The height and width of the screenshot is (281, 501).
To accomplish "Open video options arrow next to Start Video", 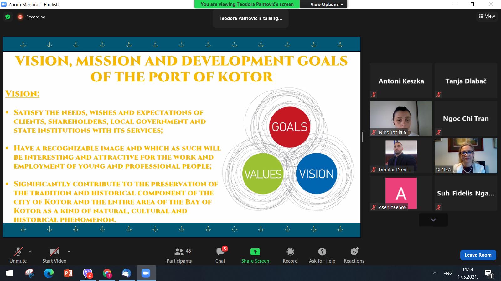I will pyautogui.click(x=69, y=251).
